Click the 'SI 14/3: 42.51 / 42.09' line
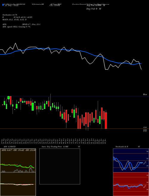 click(23, 17)
